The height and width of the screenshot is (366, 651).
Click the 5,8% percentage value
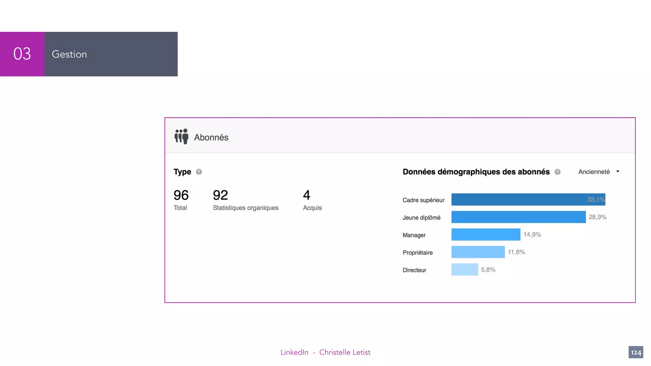[x=488, y=269]
